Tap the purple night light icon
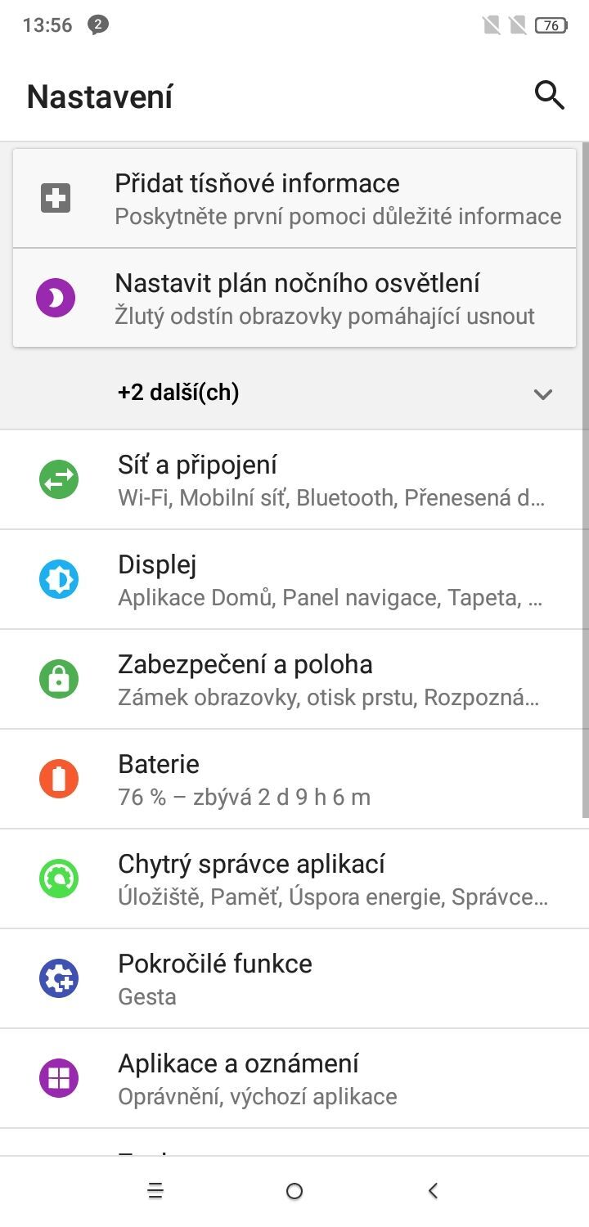Screen dimensions: 589x1227 56,297
